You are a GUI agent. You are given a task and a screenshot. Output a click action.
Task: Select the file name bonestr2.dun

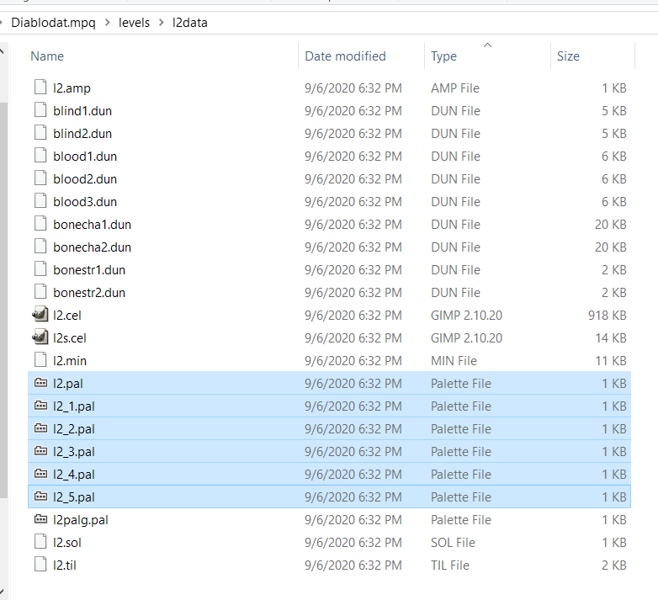click(x=89, y=292)
